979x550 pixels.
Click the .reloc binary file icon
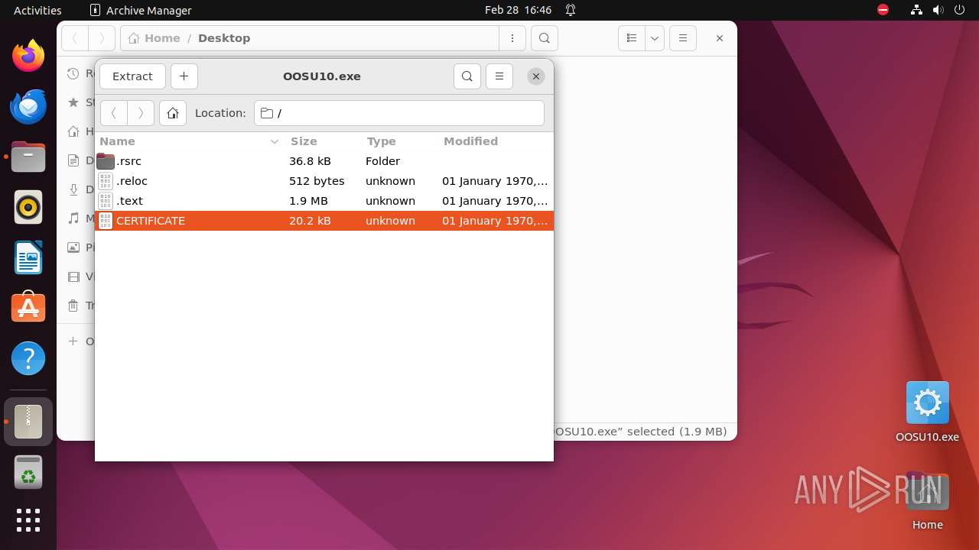tap(106, 181)
